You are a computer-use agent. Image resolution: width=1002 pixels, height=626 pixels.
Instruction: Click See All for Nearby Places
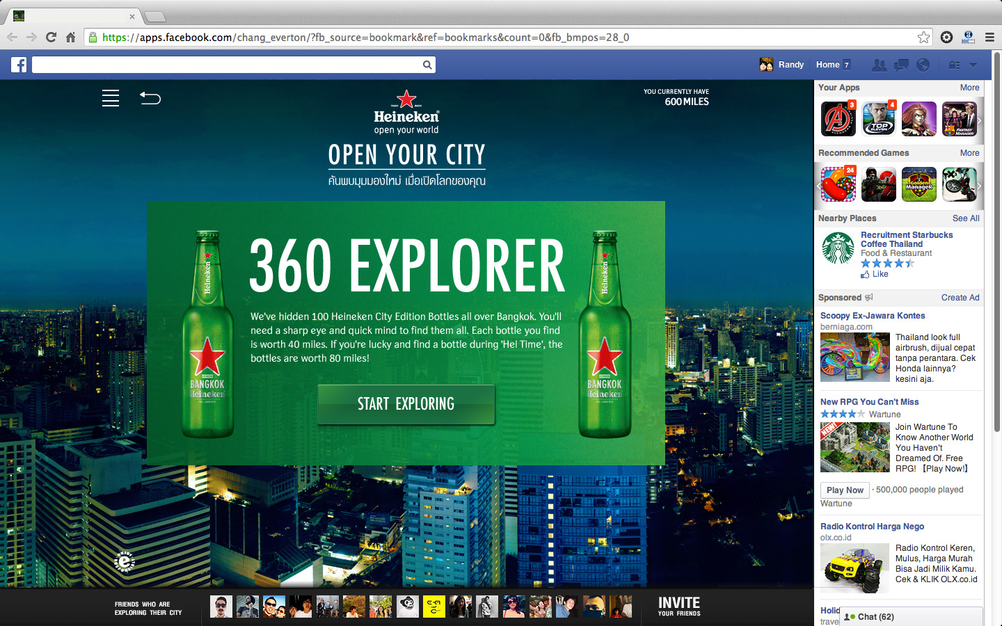point(966,218)
